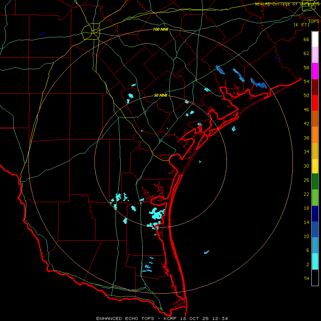Screen dimensions: 321x321
Task: Click the light pink 62 kft swatch
Action: pyautogui.click(x=315, y=55)
